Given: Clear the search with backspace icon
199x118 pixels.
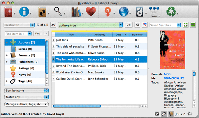Looking at the screenshot, I should [137, 25].
